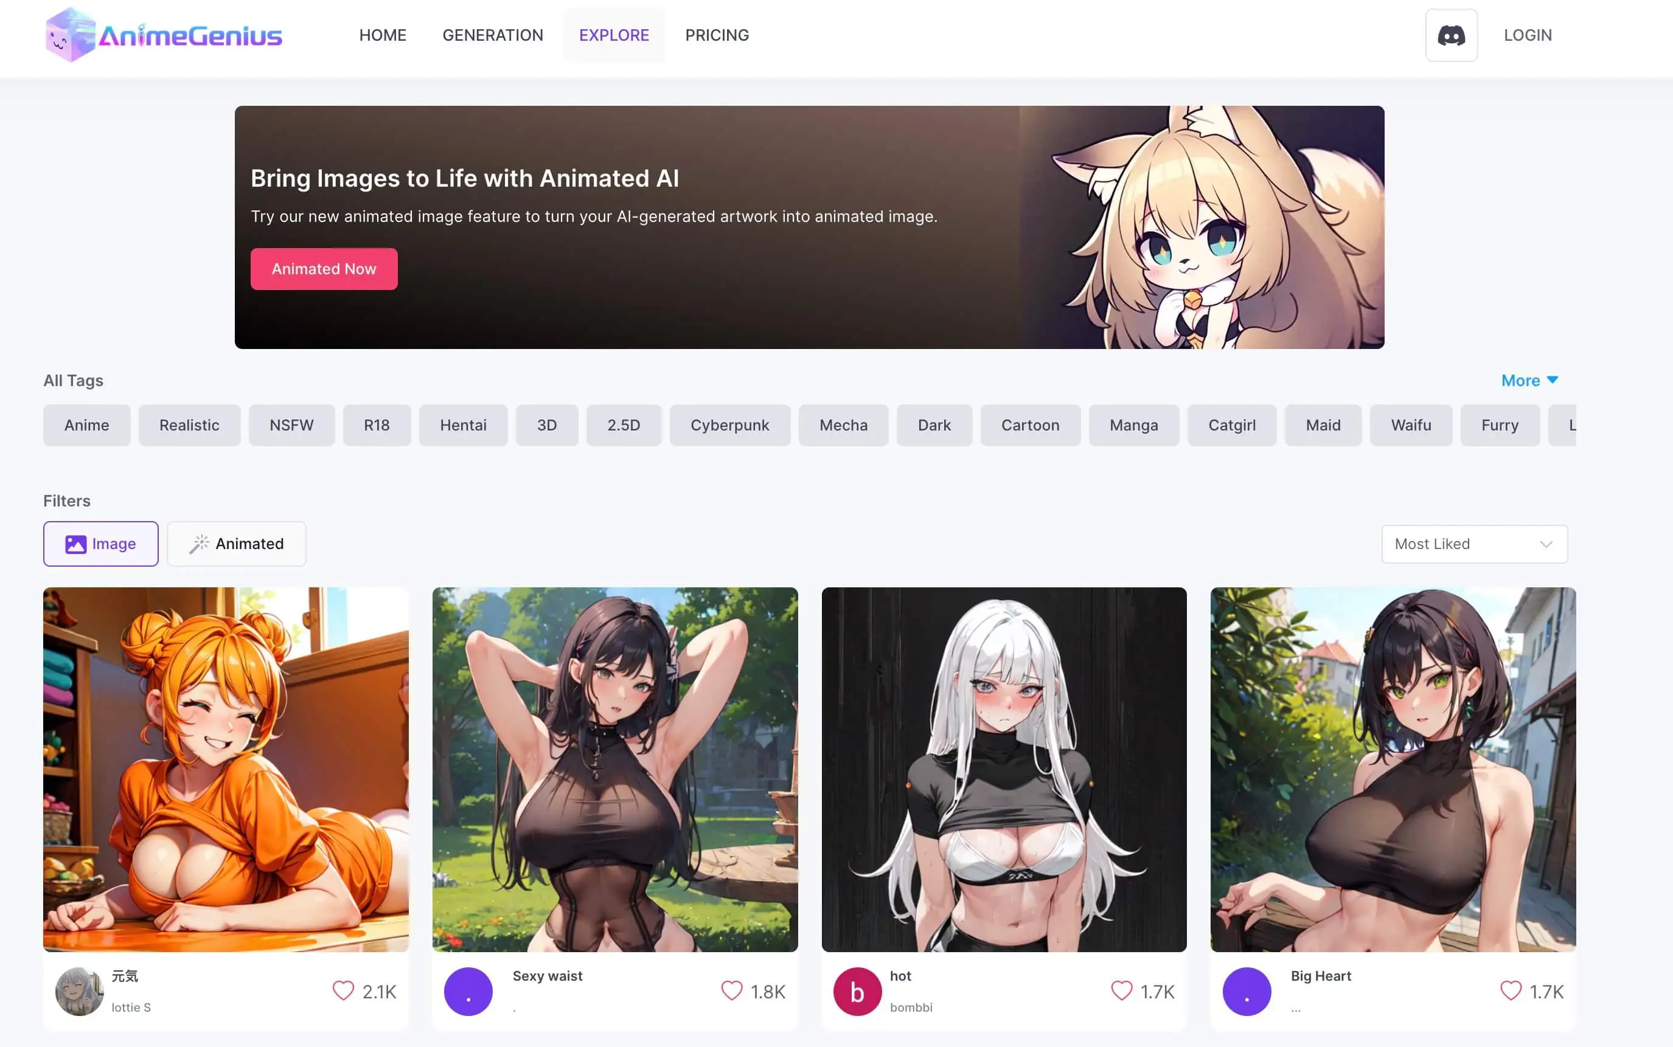
Task: Select the Anime tag filter
Action: point(87,424)
